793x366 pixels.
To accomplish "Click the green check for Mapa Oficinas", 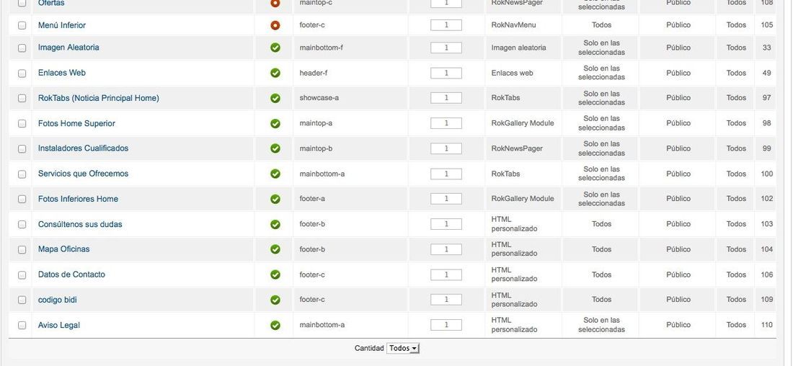I will [275, 249].
